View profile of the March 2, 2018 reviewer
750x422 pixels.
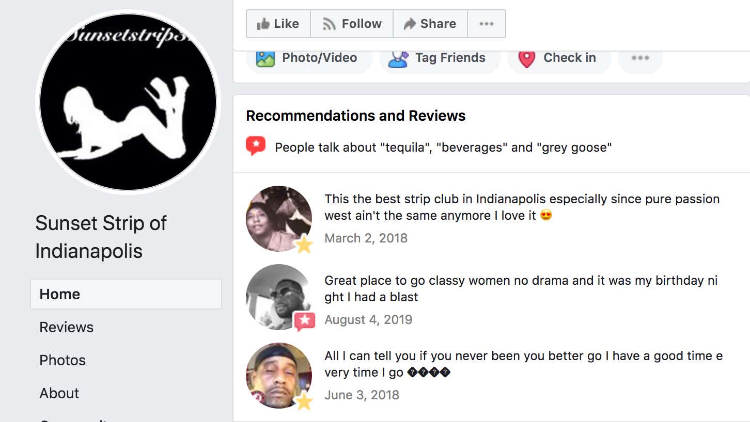tap(279, 219)
